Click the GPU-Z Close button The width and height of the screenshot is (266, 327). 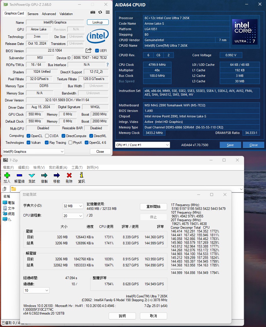point(100,152)
